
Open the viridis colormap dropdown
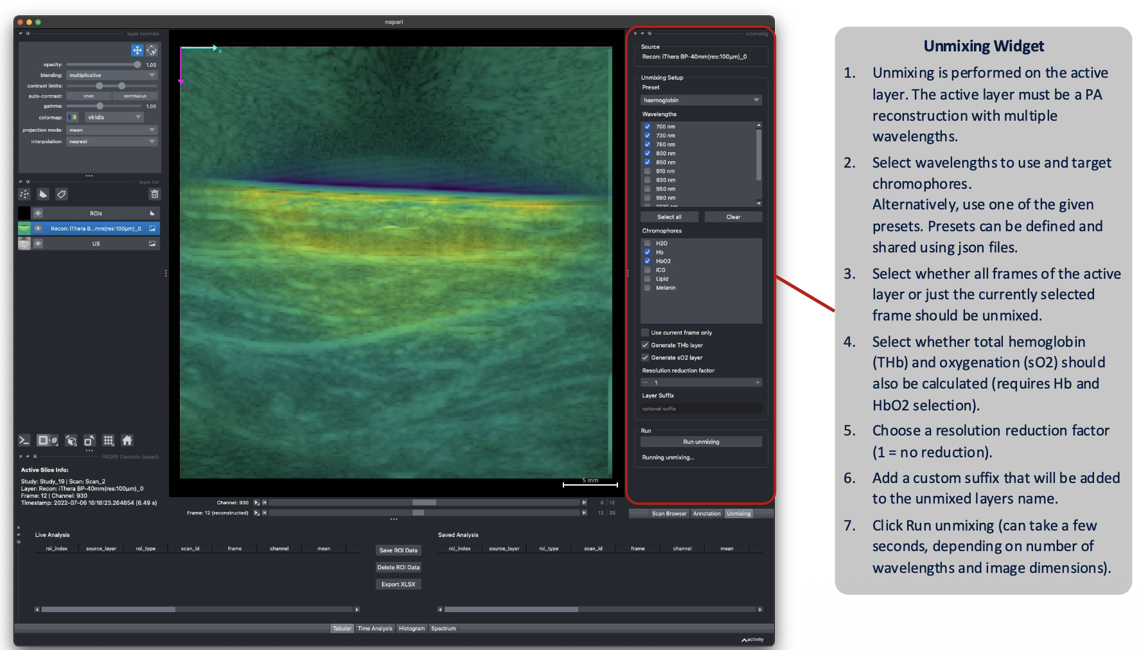(114, 118)
